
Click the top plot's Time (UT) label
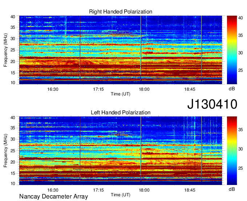(x=121, y=94)
